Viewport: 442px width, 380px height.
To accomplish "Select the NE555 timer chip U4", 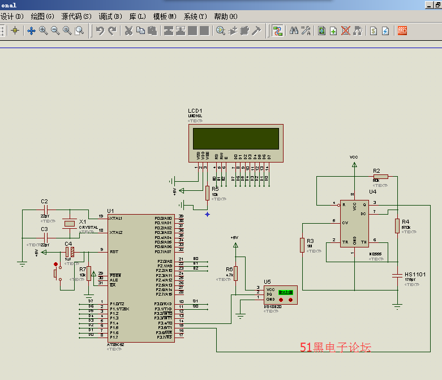I will (x=354, y=224).
